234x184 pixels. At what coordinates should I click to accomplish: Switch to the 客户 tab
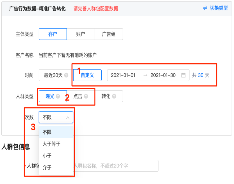[53, 34]
